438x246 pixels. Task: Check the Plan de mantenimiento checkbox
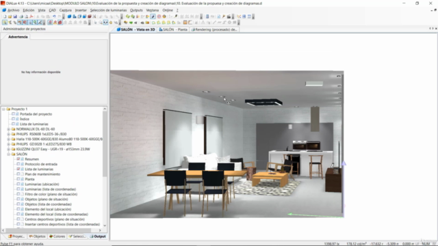click(x=18, y=174)
